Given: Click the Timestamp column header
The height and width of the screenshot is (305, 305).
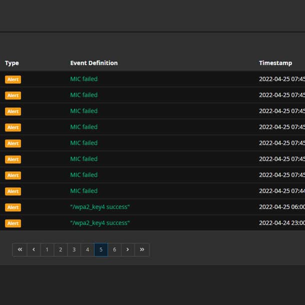Looking at the screenshot, I should [275, 63].
